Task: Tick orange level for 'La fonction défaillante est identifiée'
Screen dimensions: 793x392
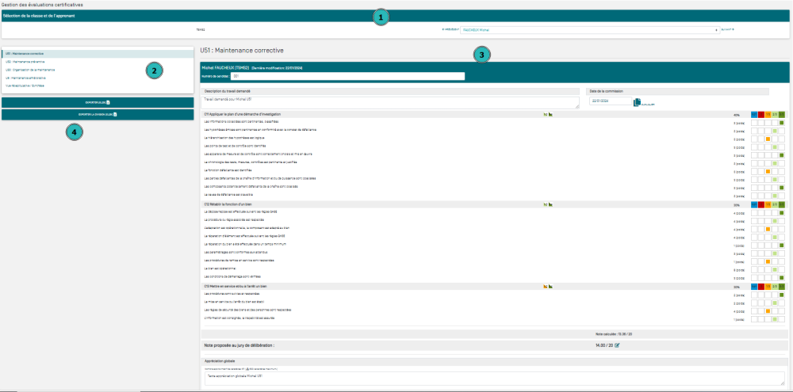Action: coord(768,171)
